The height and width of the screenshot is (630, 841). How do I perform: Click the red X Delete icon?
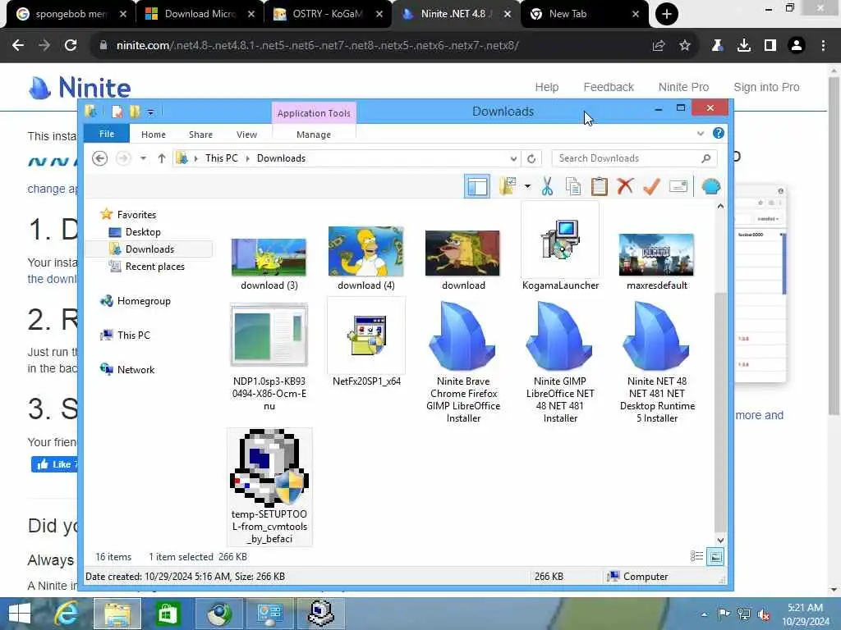click(625, 186)
